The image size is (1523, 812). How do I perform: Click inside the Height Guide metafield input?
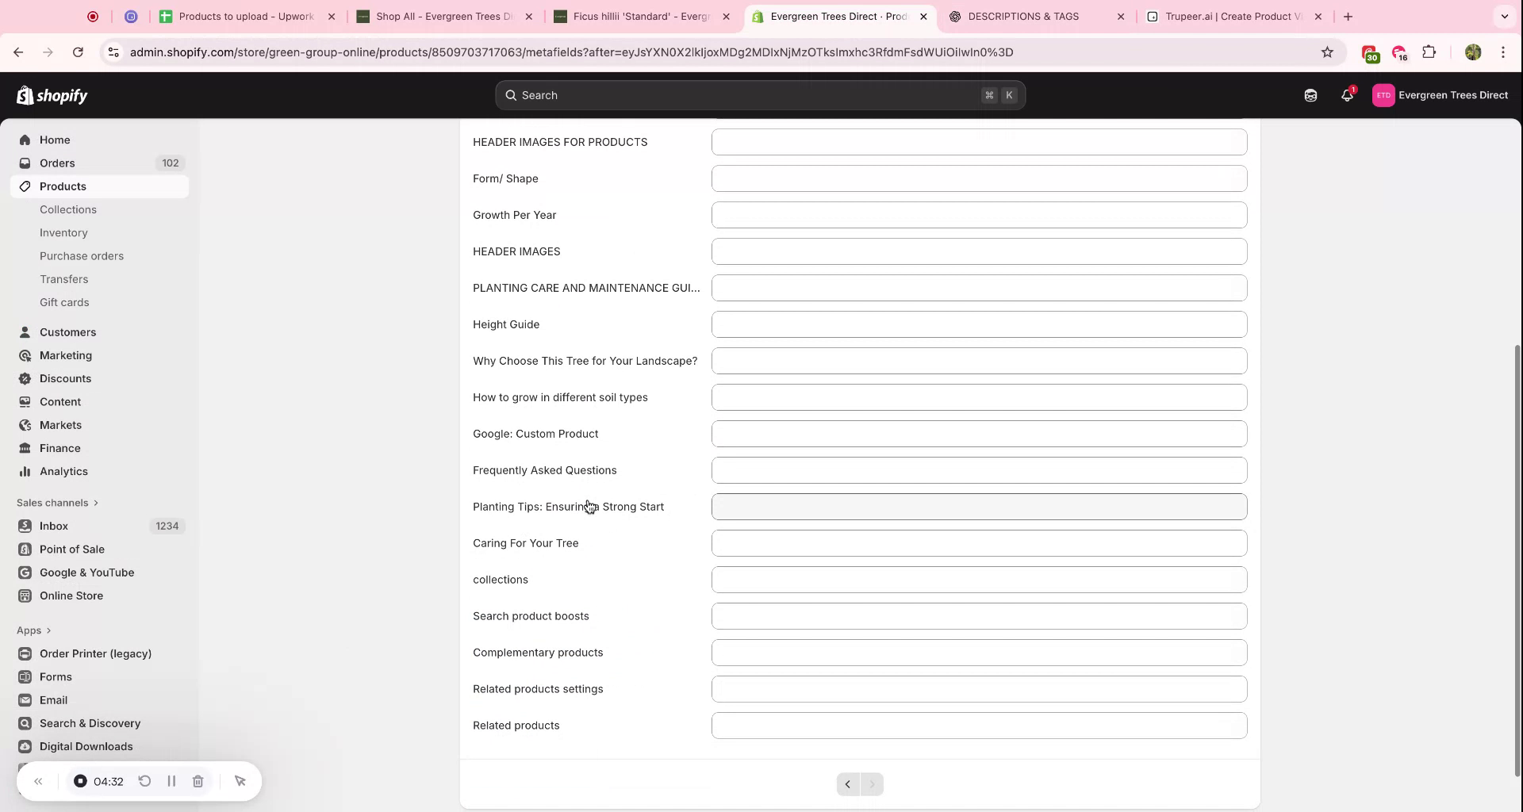click(x=978, y=324)
